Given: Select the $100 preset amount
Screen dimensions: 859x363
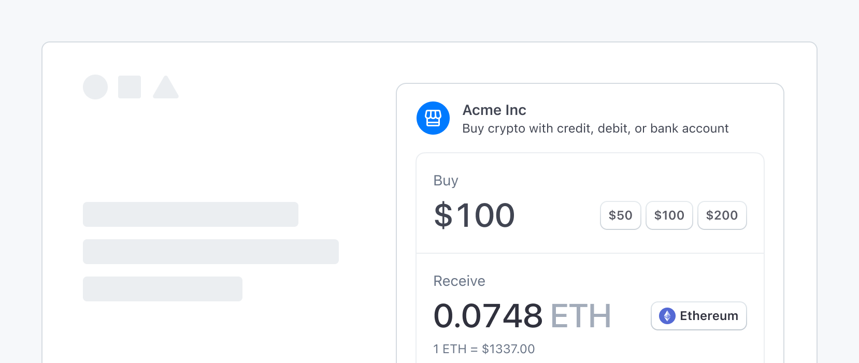Looking at the screenshot, I should 669,215.
